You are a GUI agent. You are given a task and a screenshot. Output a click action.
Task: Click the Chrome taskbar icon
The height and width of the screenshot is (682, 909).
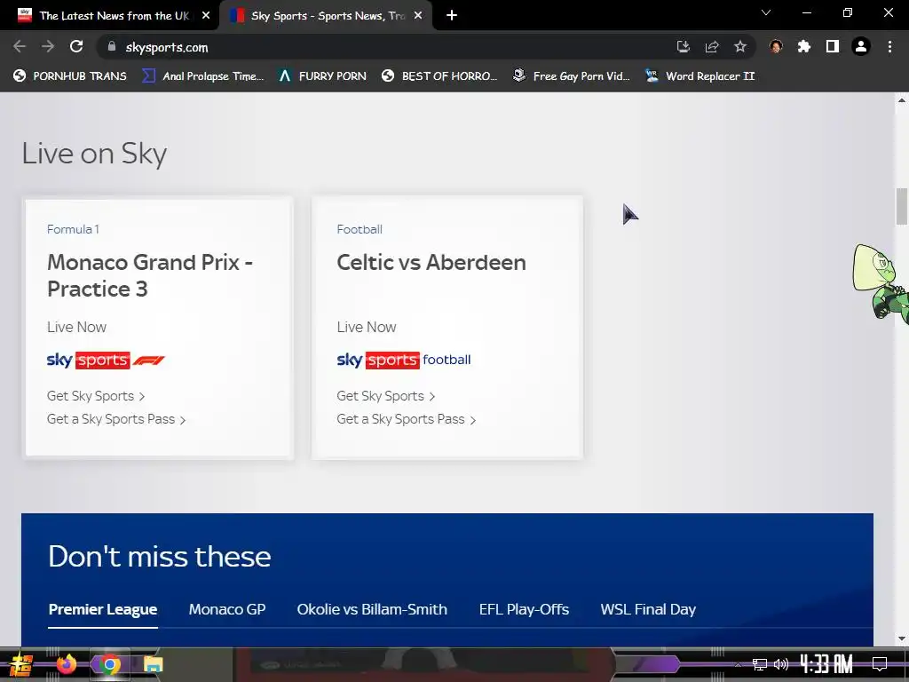click(109, 664)
